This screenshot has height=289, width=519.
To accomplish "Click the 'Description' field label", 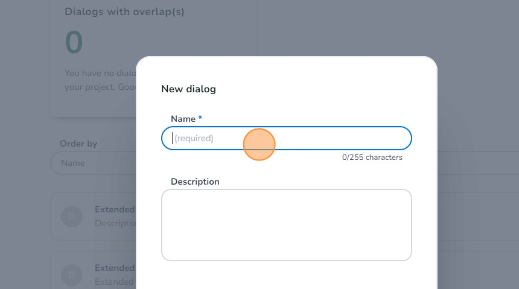I will pos(195,182).
